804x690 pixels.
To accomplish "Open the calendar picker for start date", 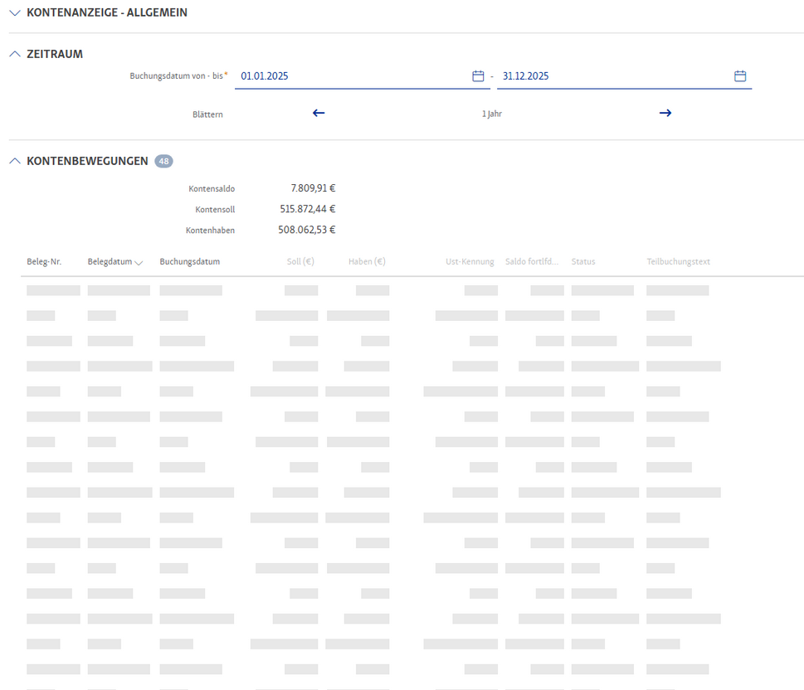I will [478, 76].
